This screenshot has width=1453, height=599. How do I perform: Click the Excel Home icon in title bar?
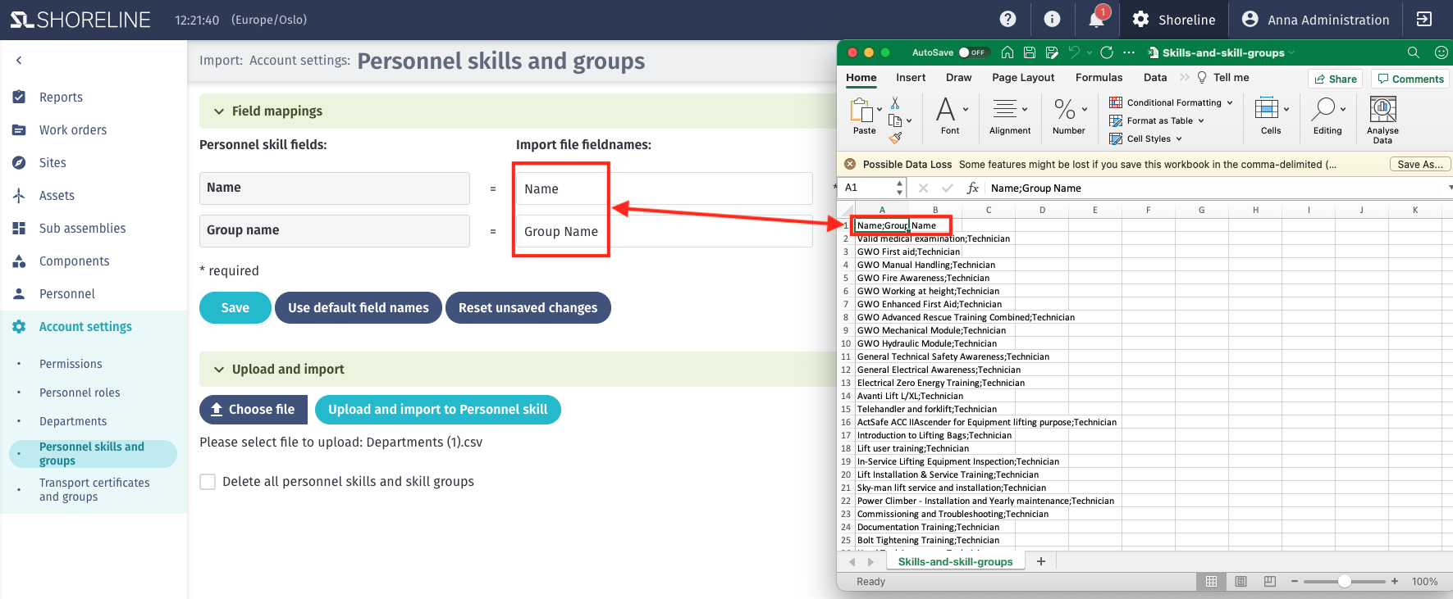(x=1008, y=52)
